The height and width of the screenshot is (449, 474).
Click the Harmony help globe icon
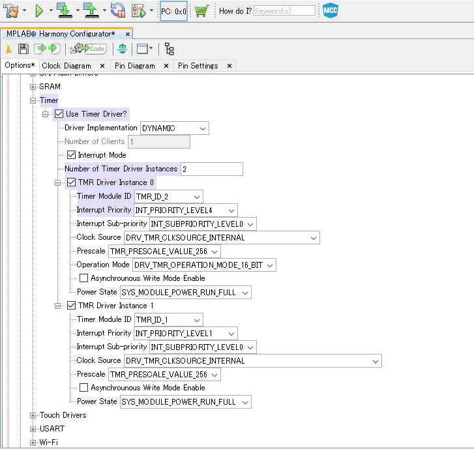coord(123,49)
